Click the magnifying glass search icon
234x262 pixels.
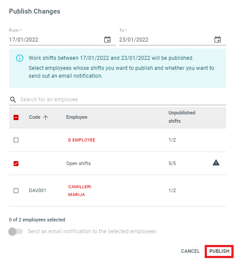click(13, 100)
